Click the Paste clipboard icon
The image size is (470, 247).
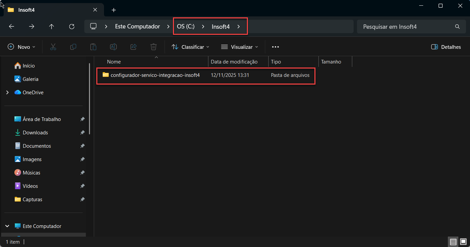93,47
